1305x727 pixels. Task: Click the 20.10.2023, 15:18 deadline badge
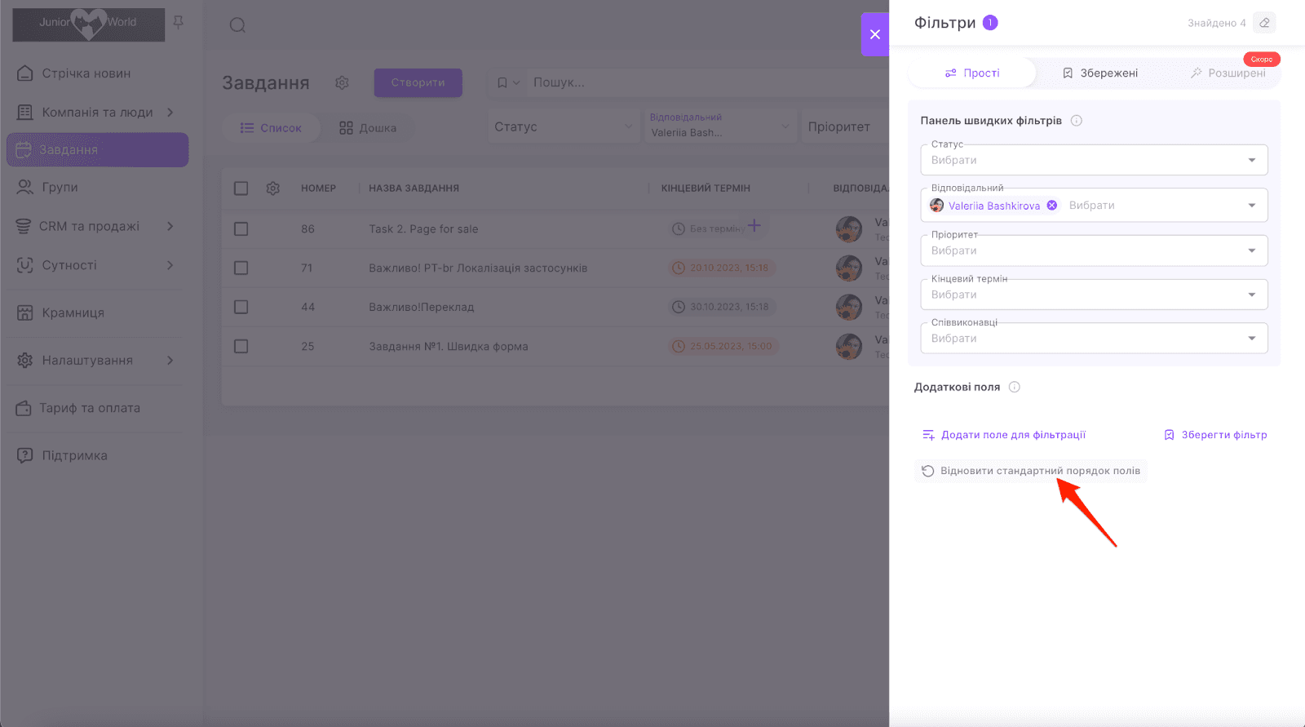721,268
